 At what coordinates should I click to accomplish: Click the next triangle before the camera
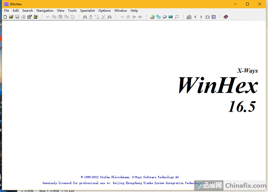click(x=201, y=17)
